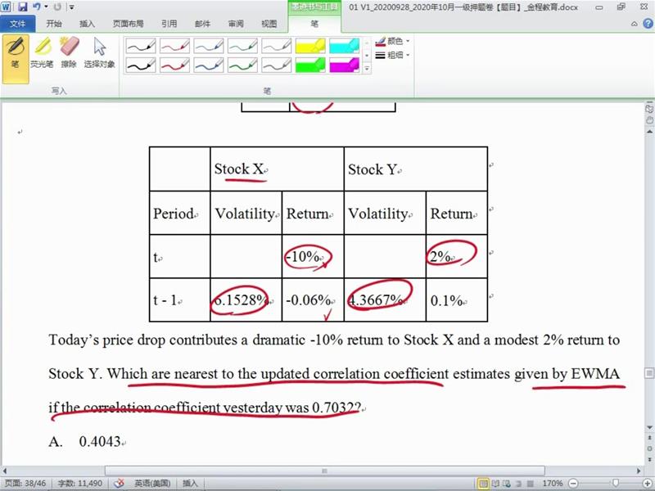
Task: Pick the thin black pen style
Action: [141, 46]
